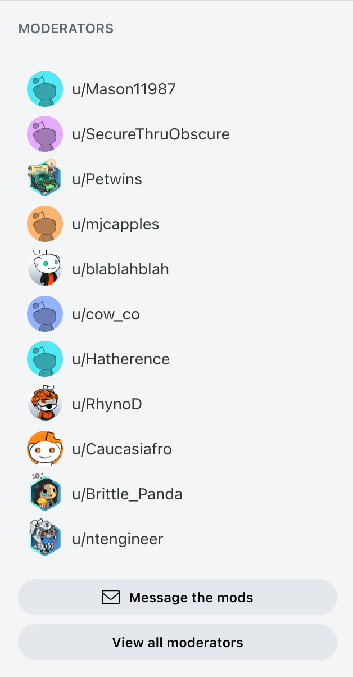The image size is (353, 677).
Task: Click the typewriter avatar of u/Petwins
Action: click(45, 178)
